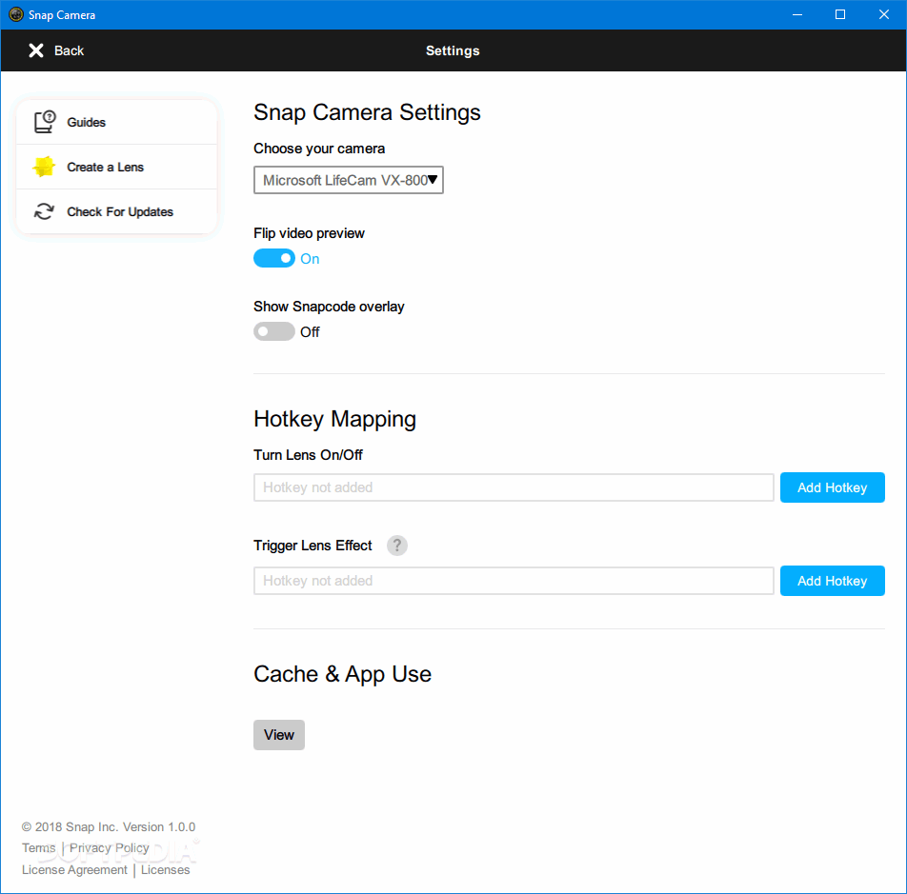Open the Create a Lens sidebar item
This screenshot has width=907, height=894.
click(117, 167)
